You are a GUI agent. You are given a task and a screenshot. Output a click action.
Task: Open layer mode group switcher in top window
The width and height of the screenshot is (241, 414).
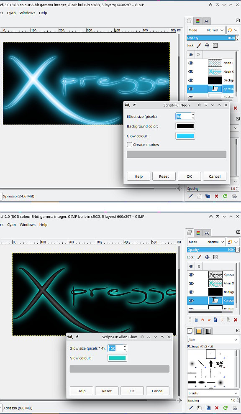tap(233, 30)
